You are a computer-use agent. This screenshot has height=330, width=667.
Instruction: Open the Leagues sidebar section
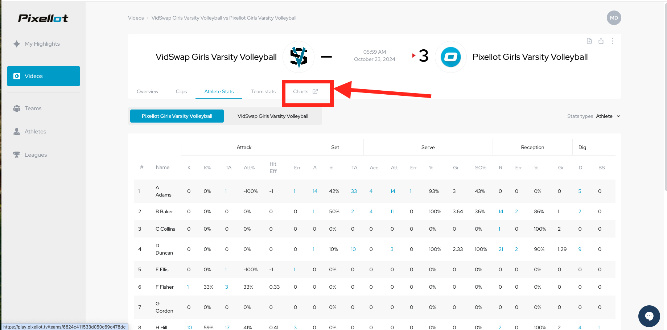pos(36,155)
